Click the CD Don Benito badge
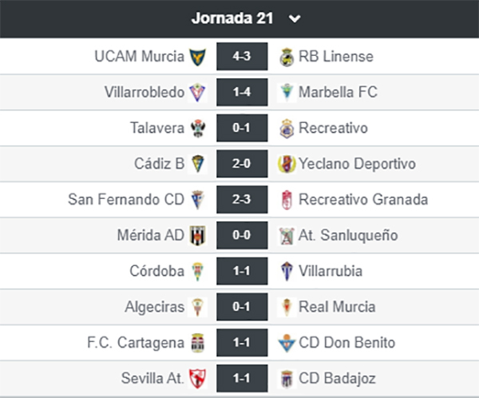 (x=287, y=343)
